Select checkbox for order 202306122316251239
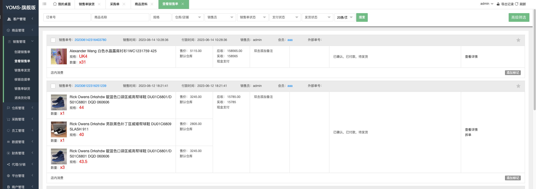This screenshot has width=536, height=189. pyautogui.click(x=53, y=86)
